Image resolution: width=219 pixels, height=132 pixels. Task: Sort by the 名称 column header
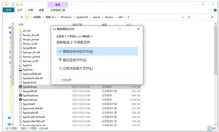click(21, 25)
